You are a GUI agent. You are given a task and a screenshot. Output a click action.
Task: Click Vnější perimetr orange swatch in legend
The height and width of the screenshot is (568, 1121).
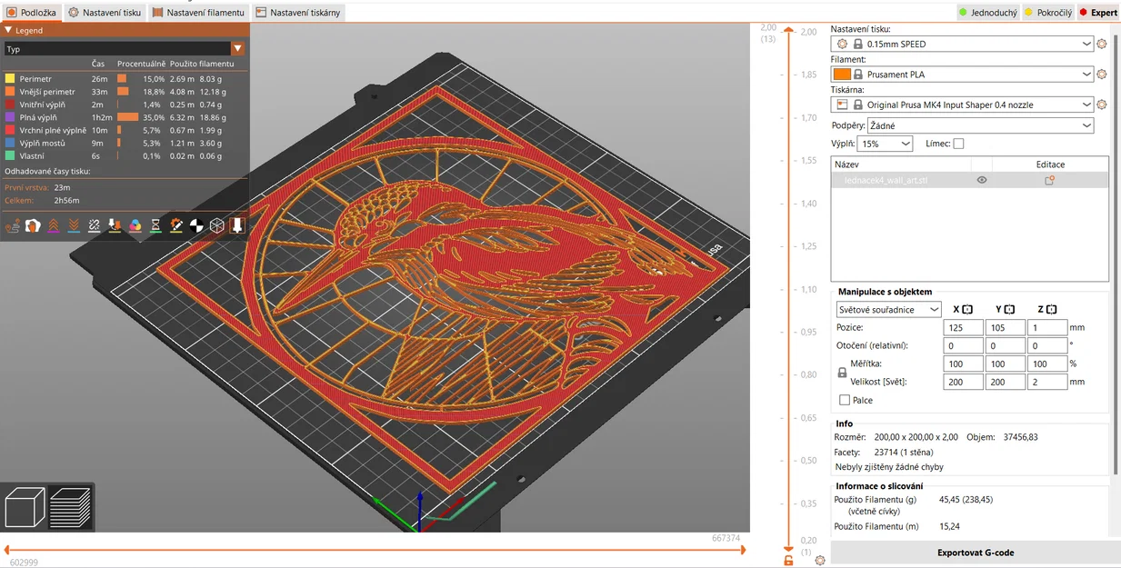coord(10,92)
